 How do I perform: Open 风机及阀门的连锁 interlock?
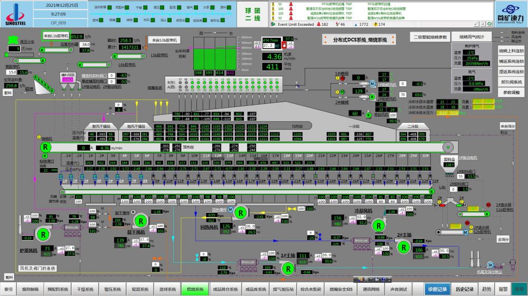pyautogui.click(x=37, y=268)
